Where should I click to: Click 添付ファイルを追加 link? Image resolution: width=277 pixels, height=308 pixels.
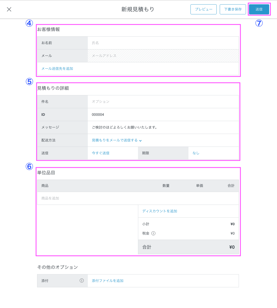pos(108,281)
